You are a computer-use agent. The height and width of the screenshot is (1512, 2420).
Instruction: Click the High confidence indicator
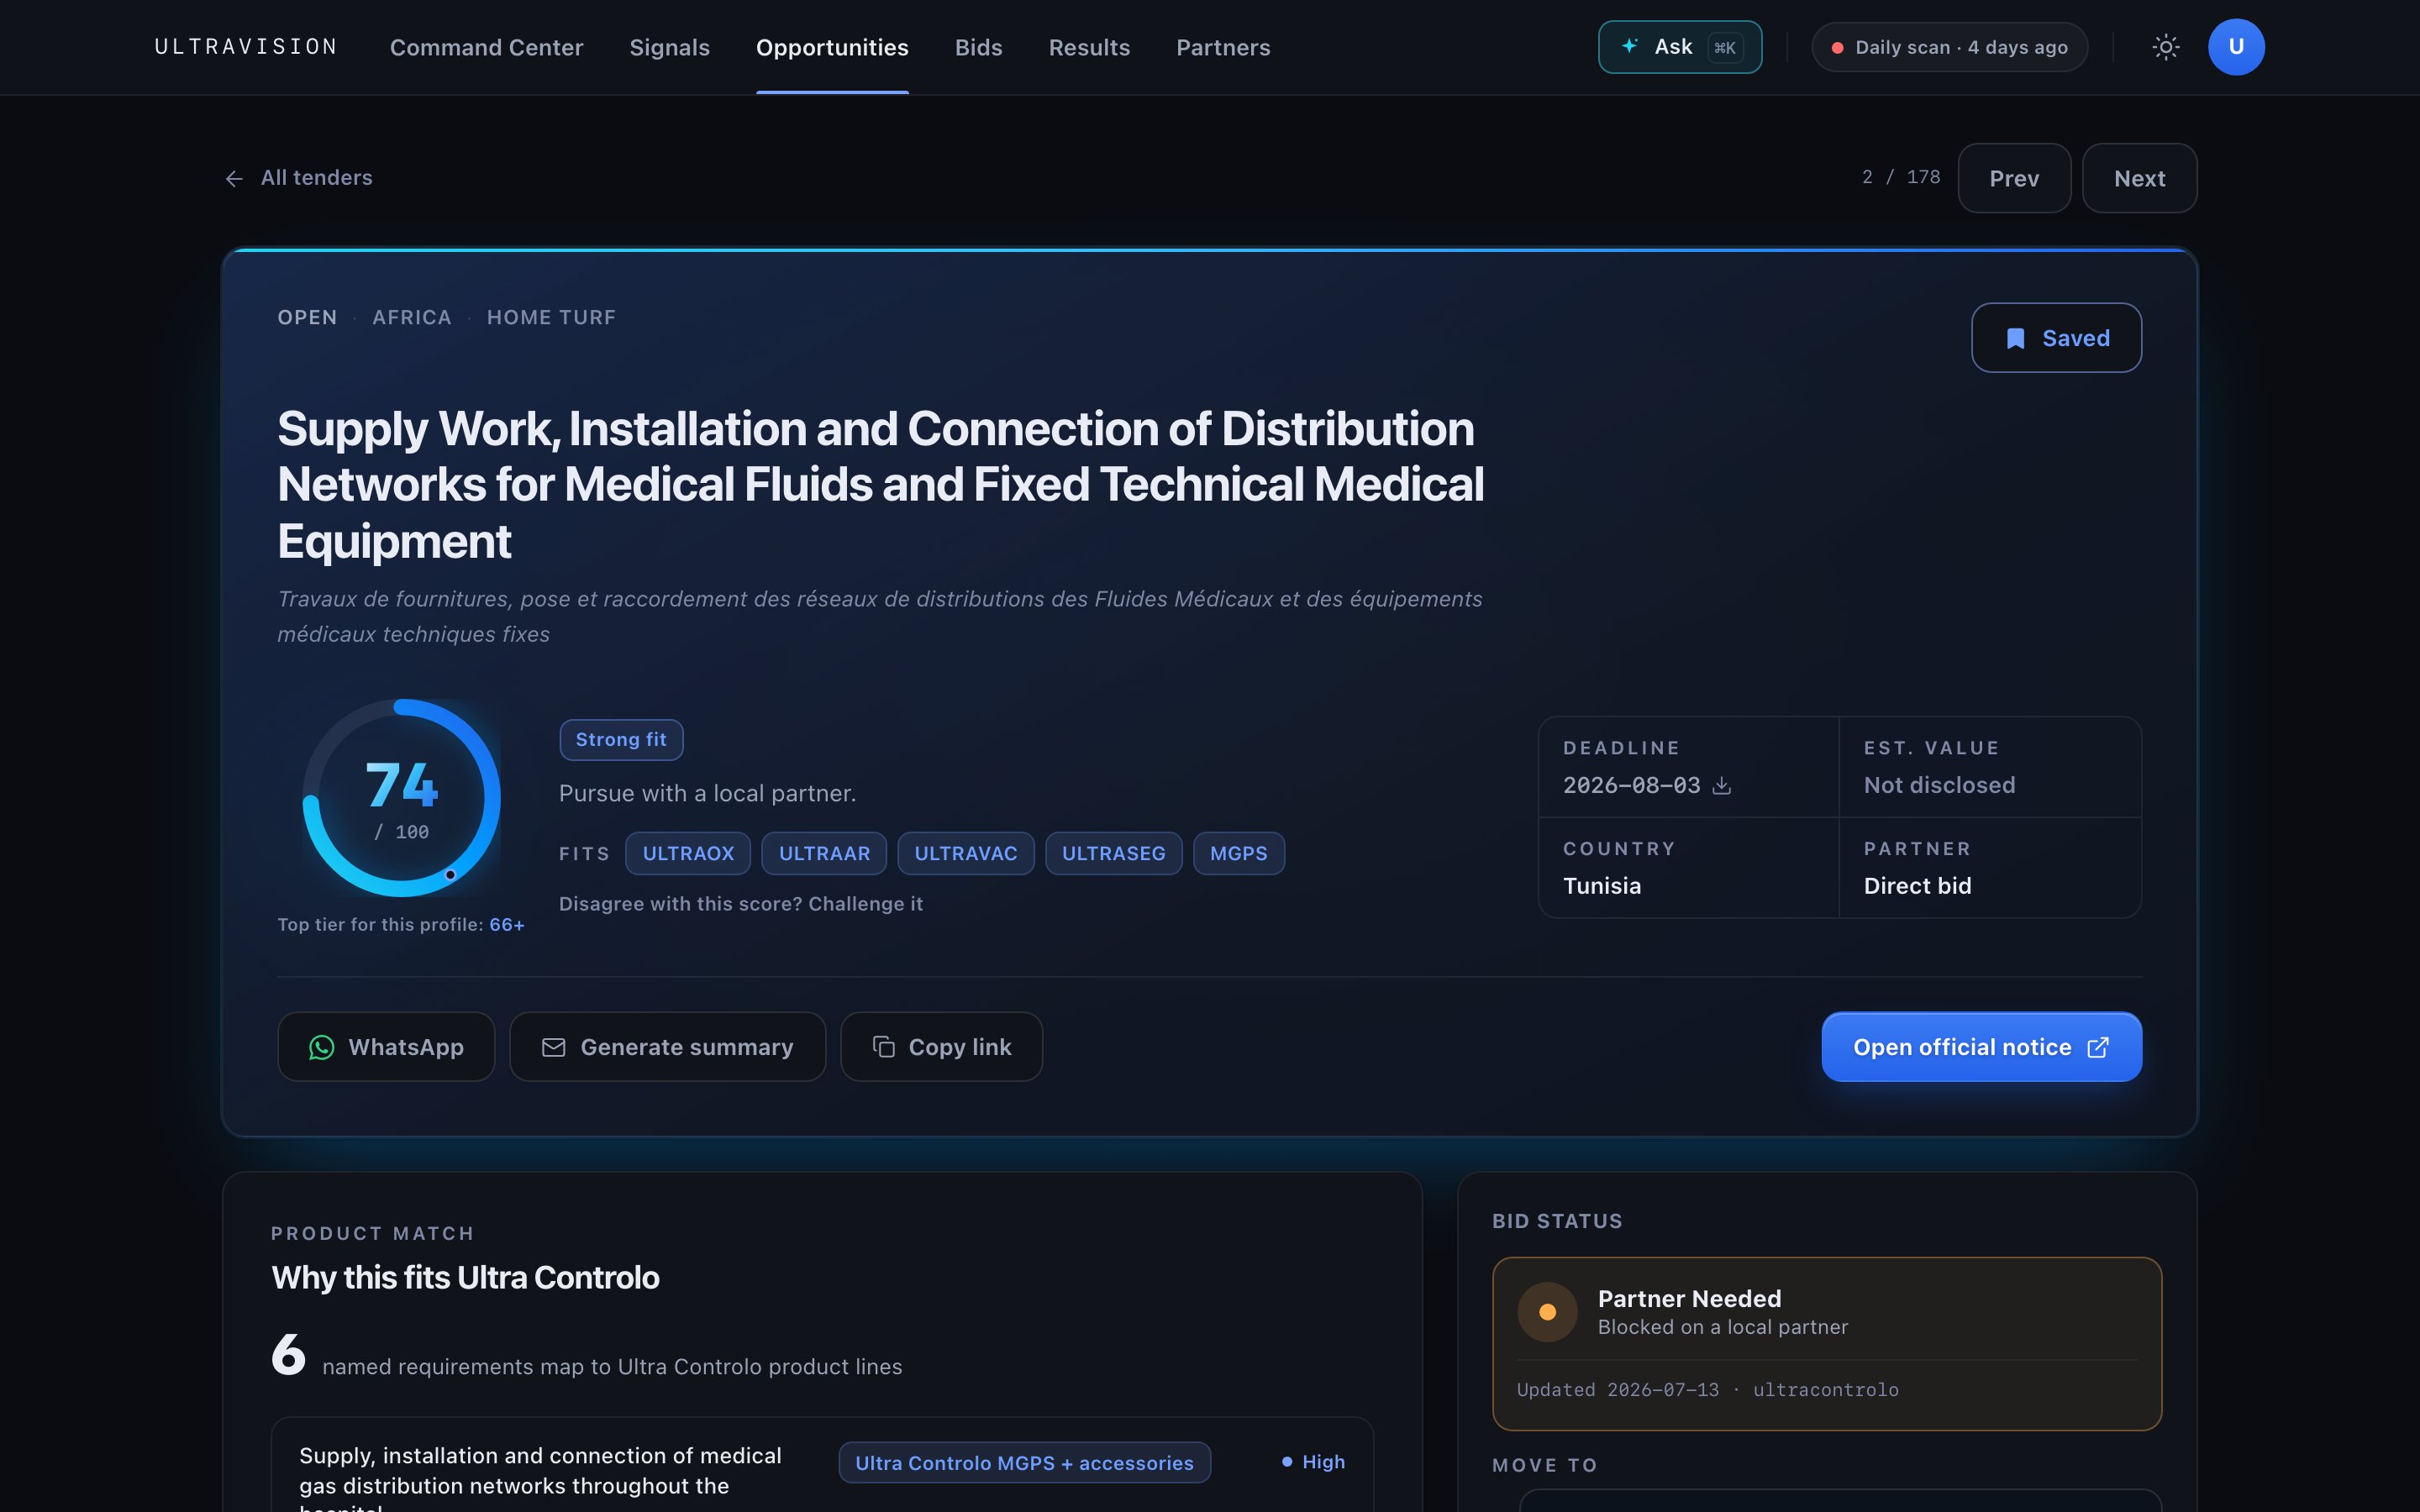coord(1313,1462)
